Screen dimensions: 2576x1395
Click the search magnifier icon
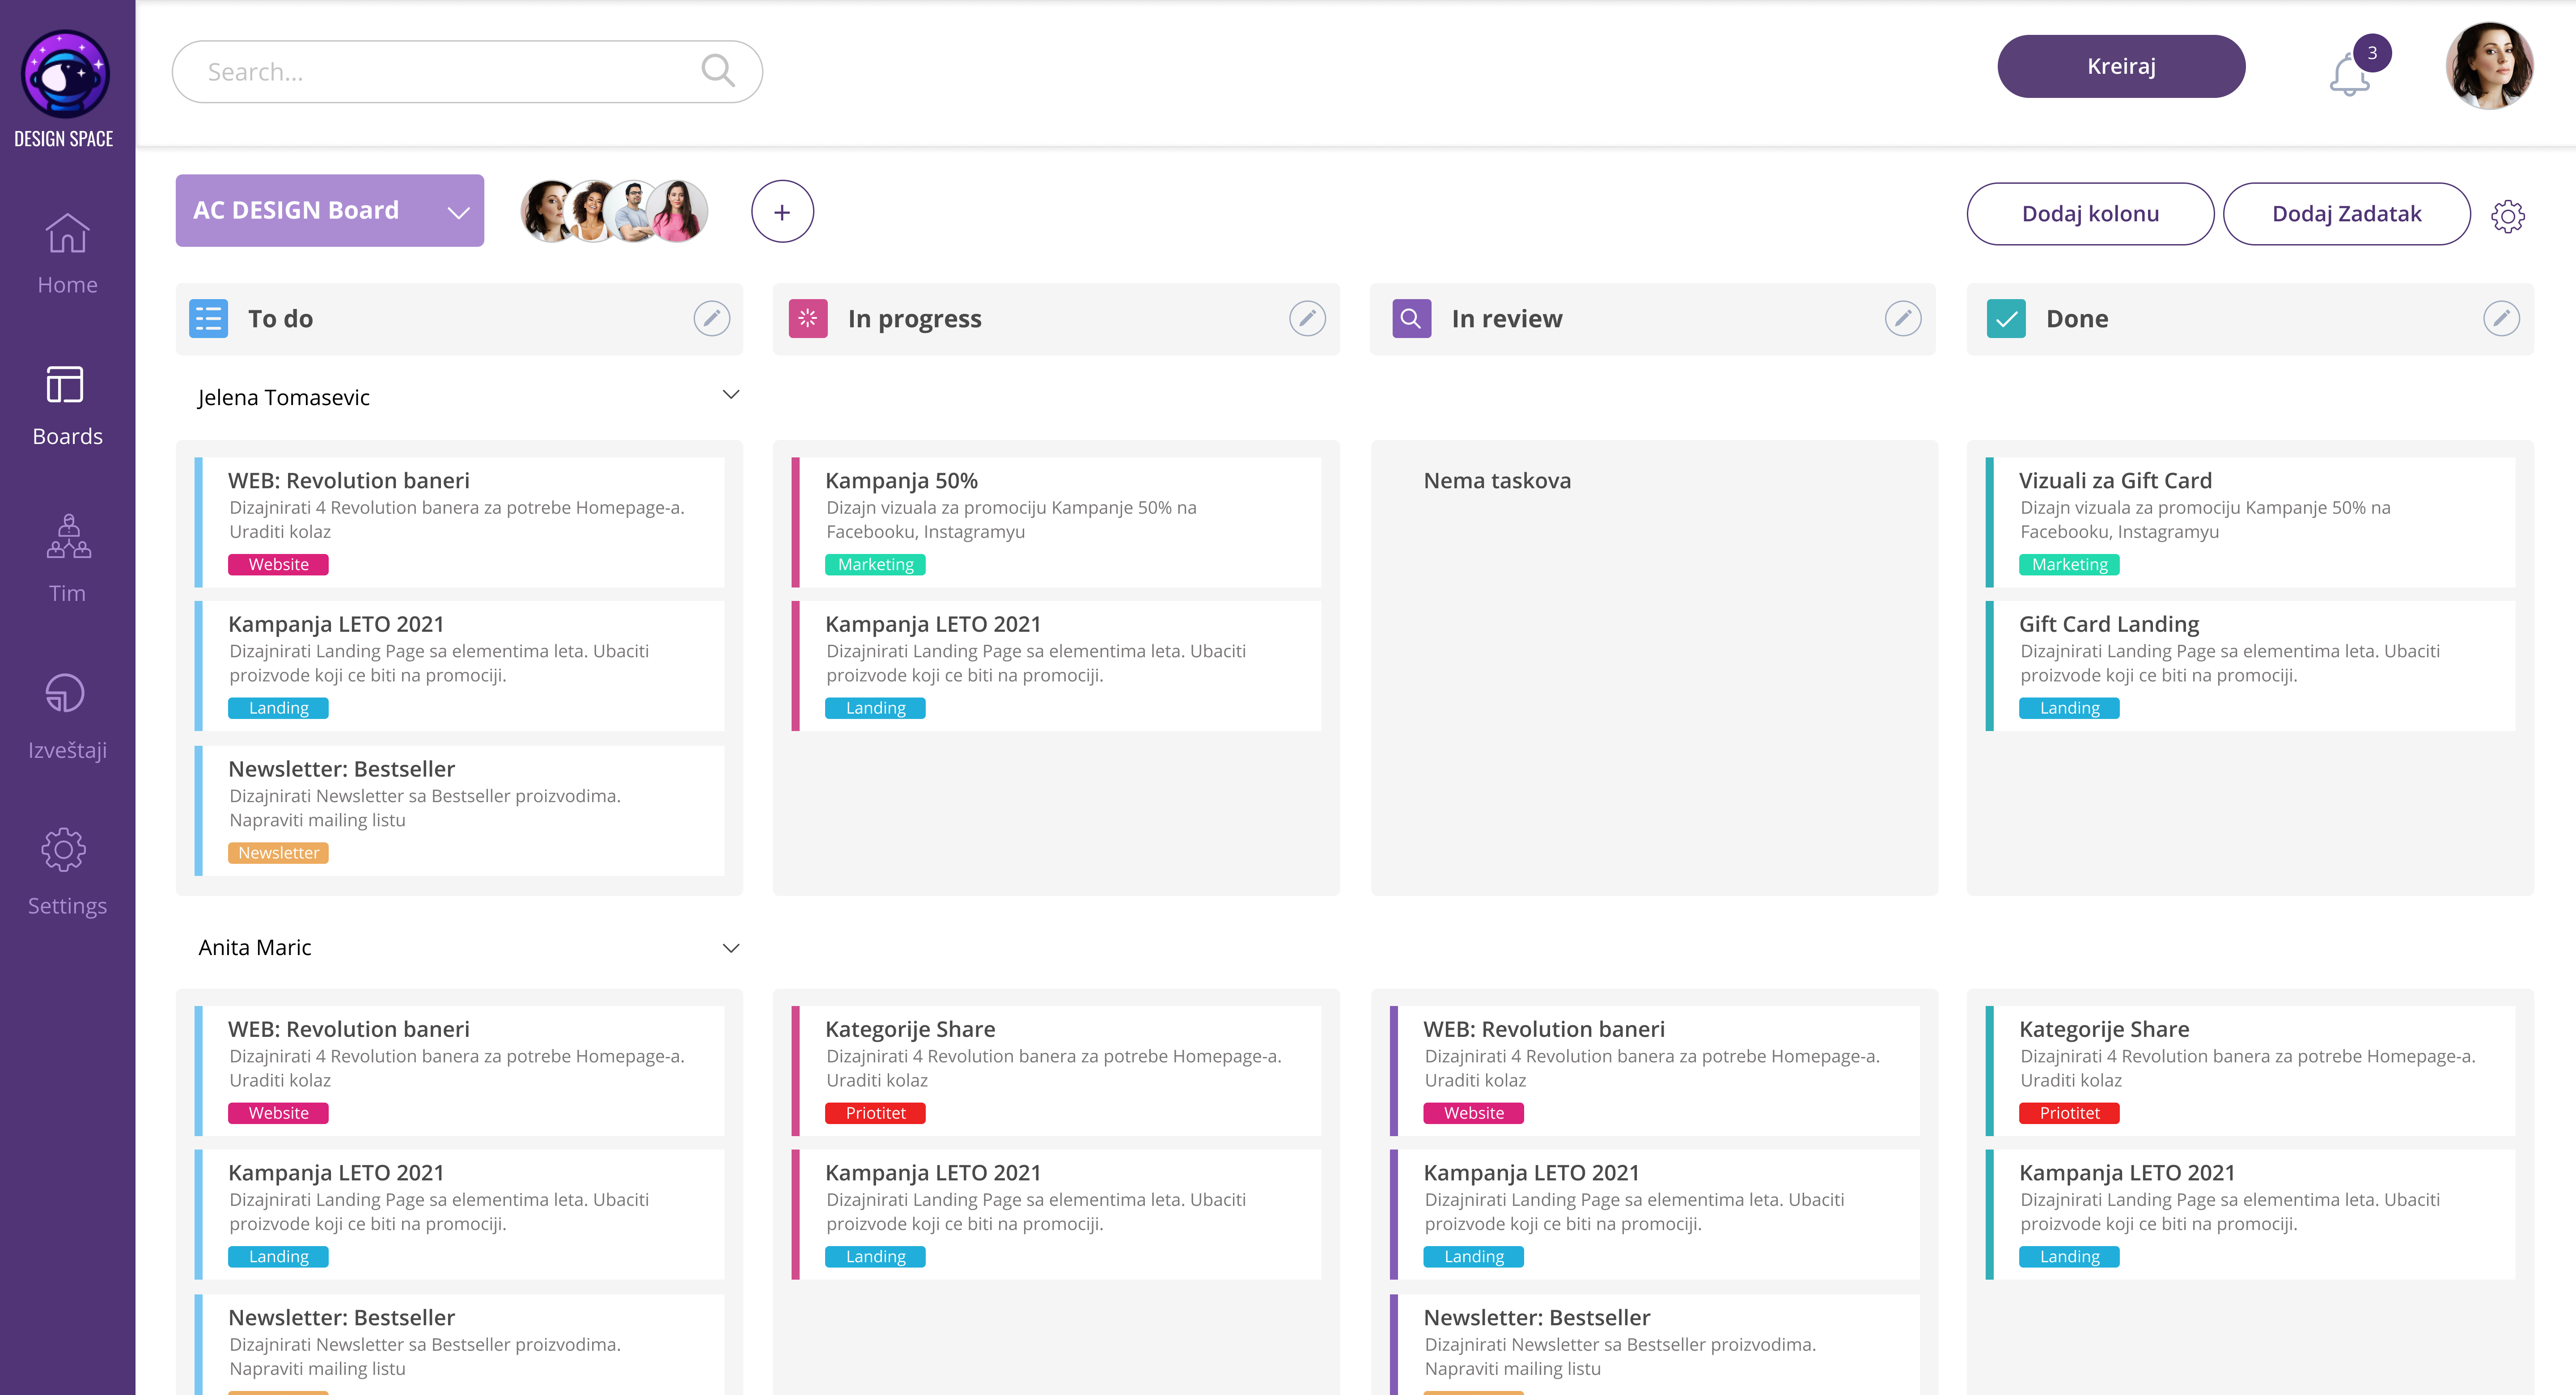(718, 71)
